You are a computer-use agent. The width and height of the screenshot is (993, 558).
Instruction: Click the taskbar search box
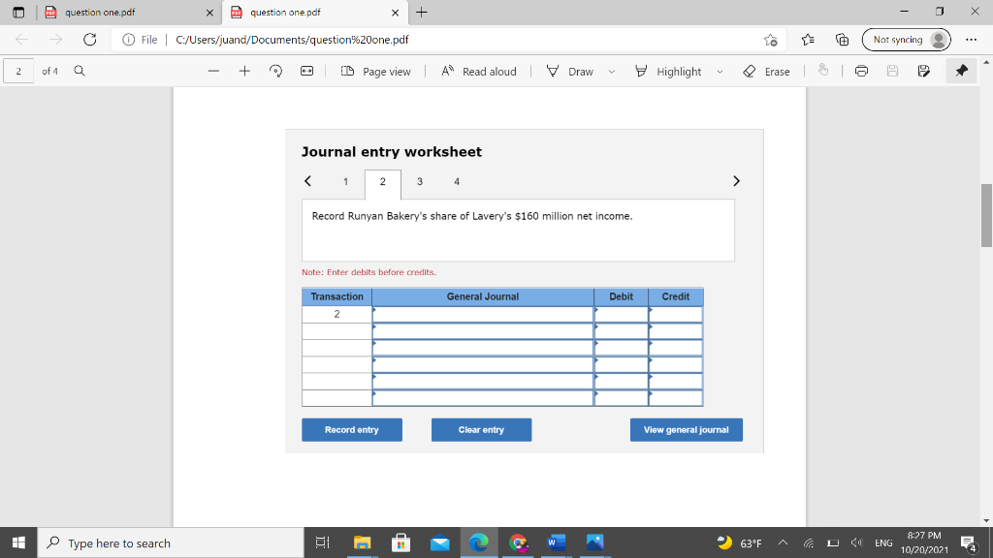coord(171,542)
